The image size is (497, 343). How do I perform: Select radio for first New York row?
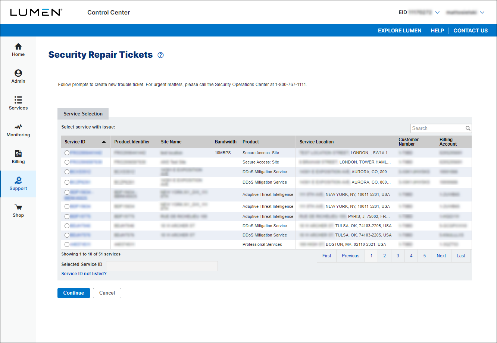pyautogui.click(x=67, y=192)
